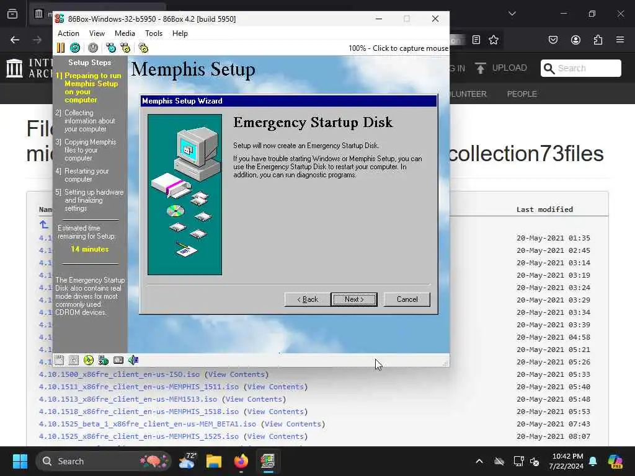Open the Help menu in 86Box
Screen dimensions: 635x476
click(180, 33)
